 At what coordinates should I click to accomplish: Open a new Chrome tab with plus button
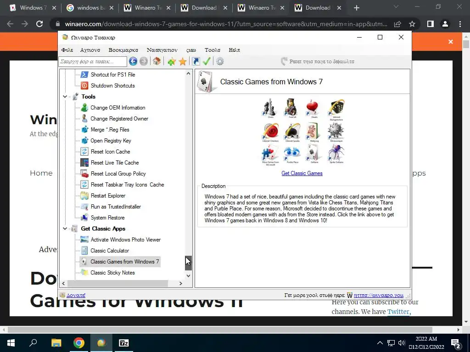tap(356, 8)
